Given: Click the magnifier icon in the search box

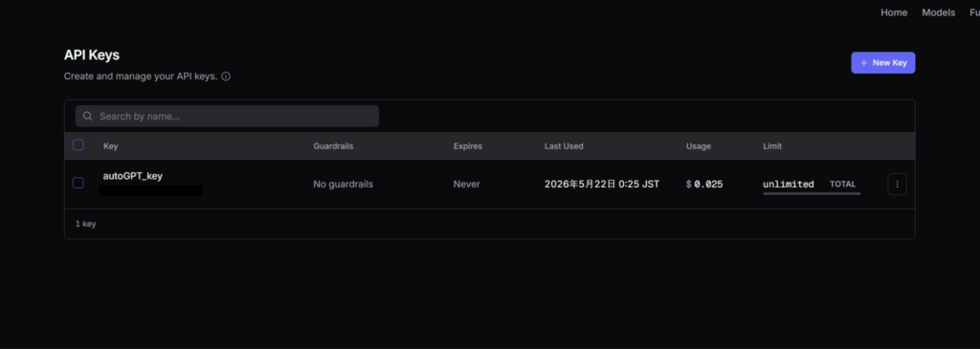Looking at the screenshot, I should coord(87,116).
